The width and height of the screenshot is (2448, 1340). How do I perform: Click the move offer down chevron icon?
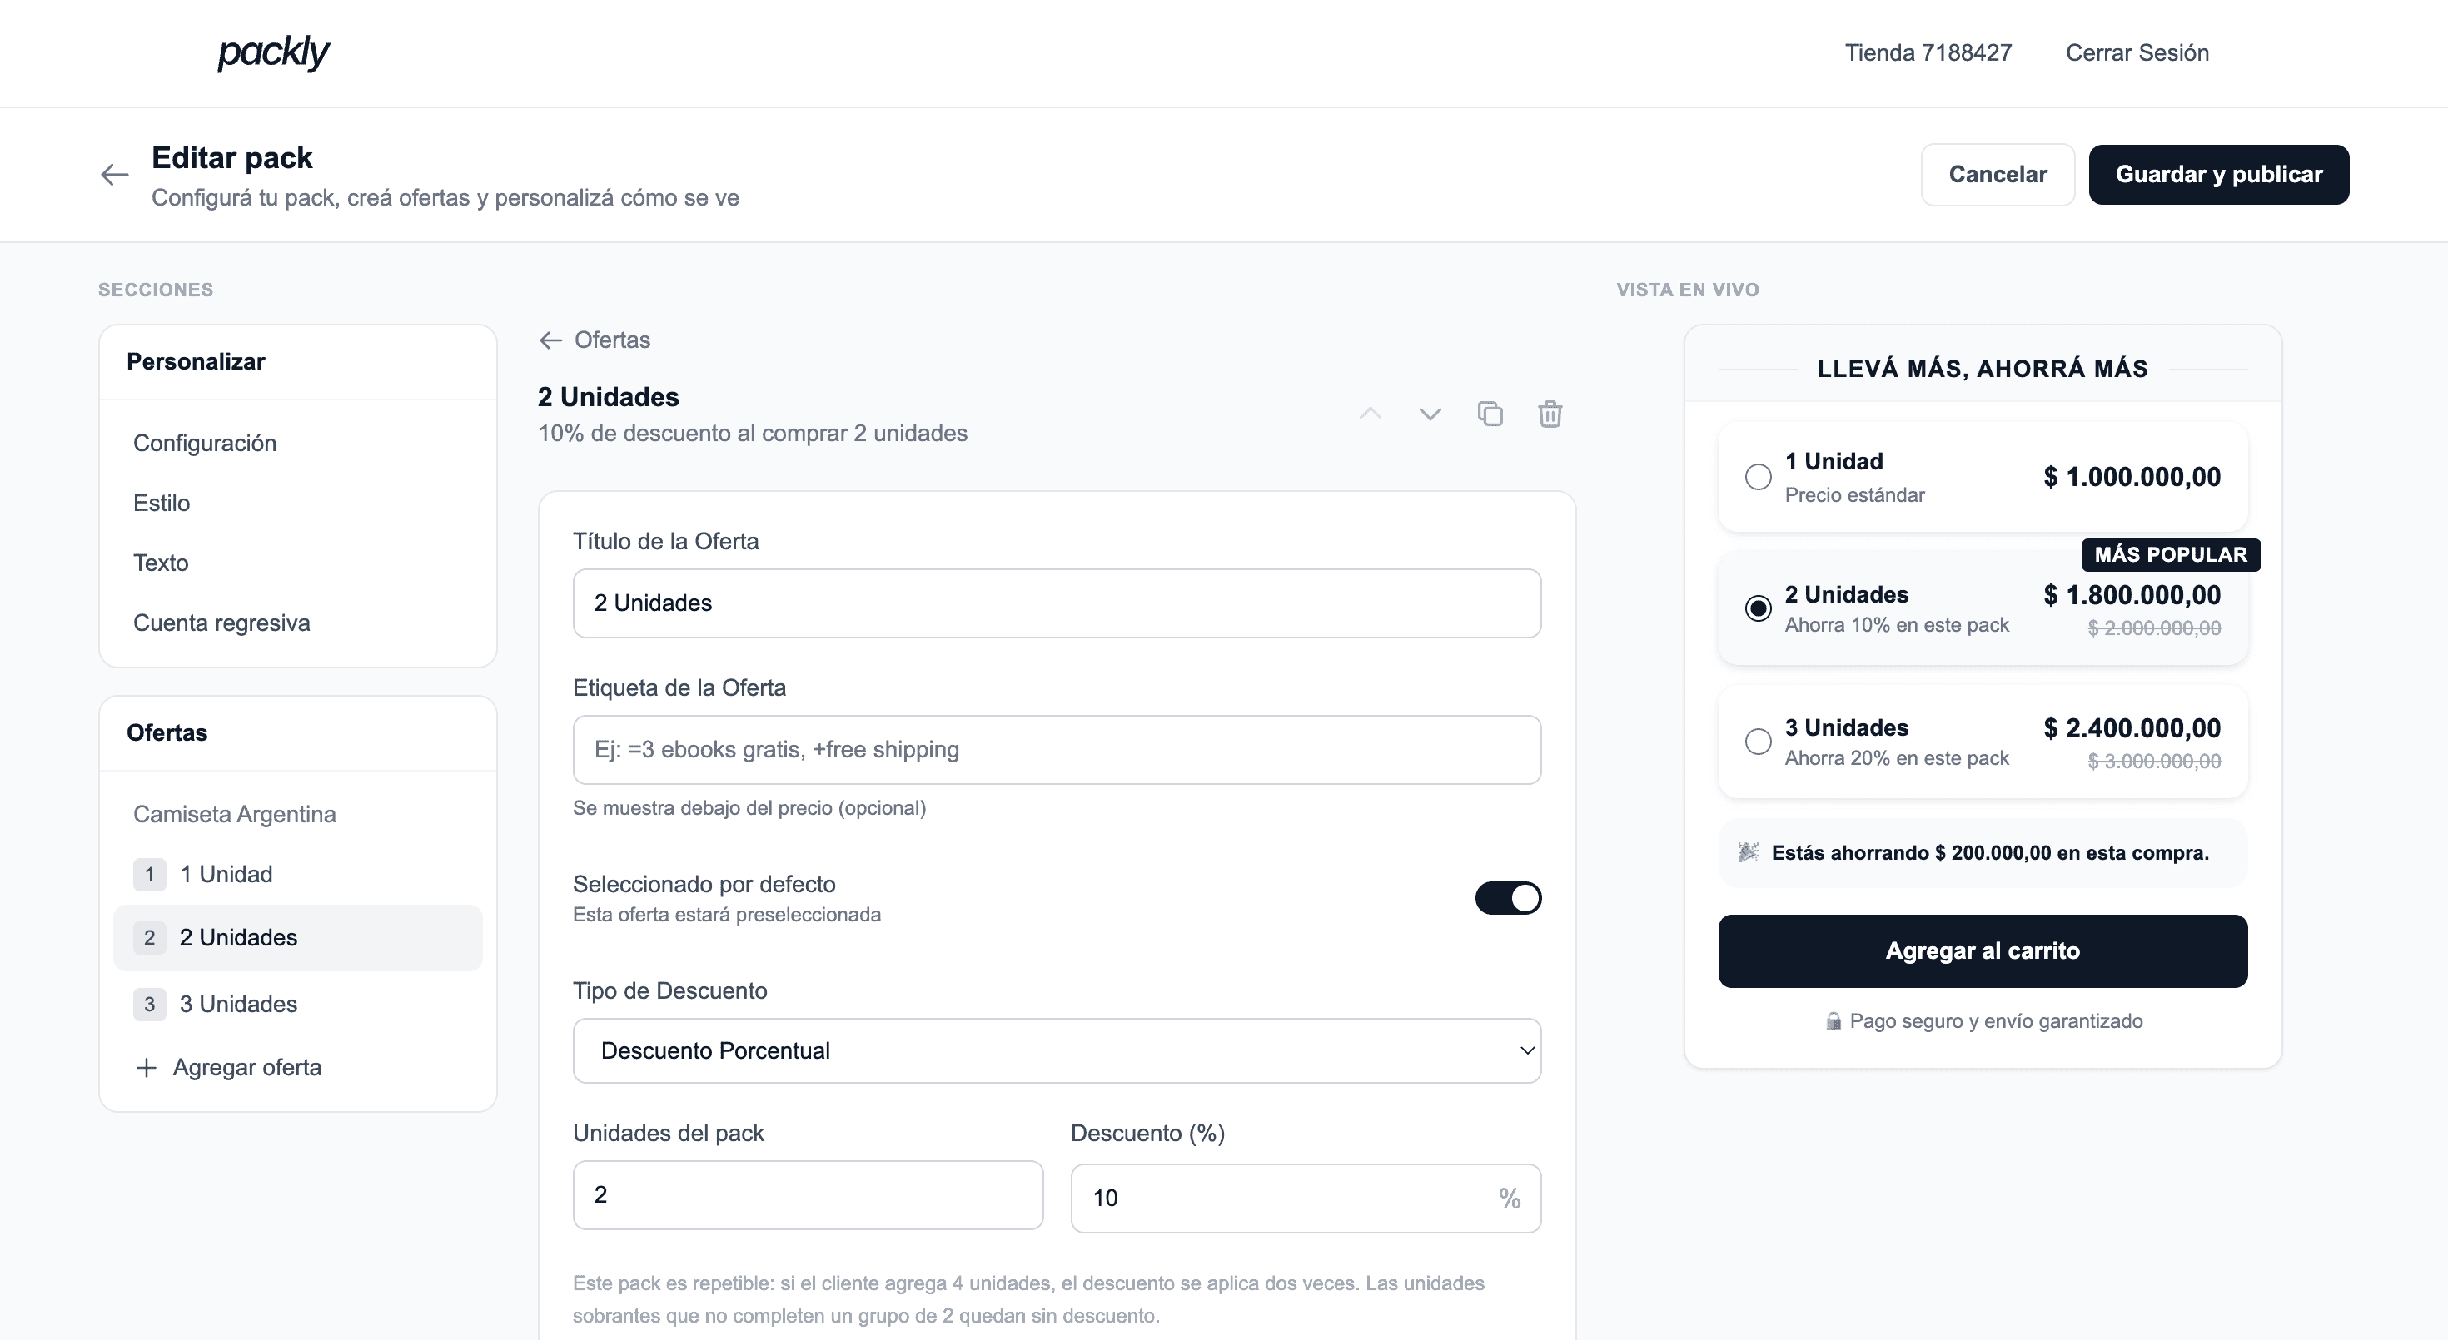click(x=1430, y=415)
